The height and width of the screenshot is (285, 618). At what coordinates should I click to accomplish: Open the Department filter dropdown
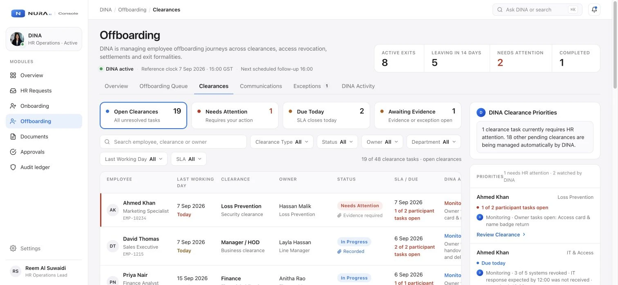pos(434,142)
